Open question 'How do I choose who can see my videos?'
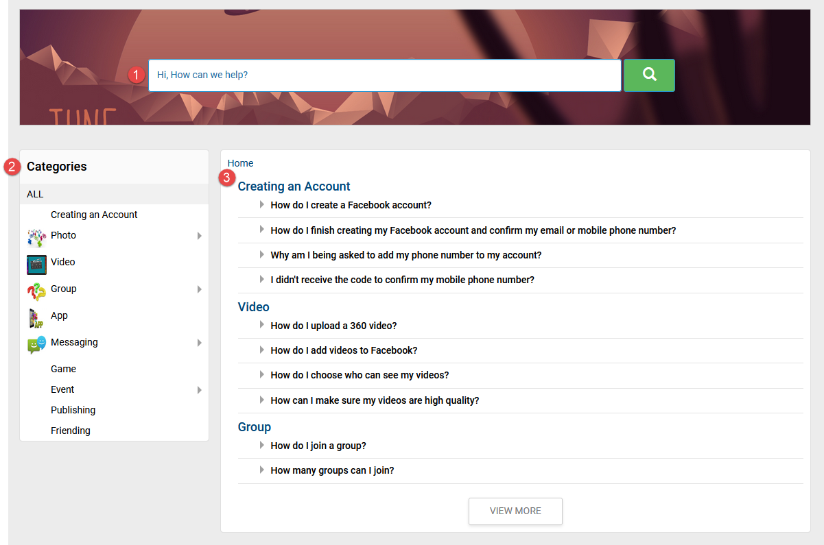Screen dimensions: 824x545 [x=360, y=375]
